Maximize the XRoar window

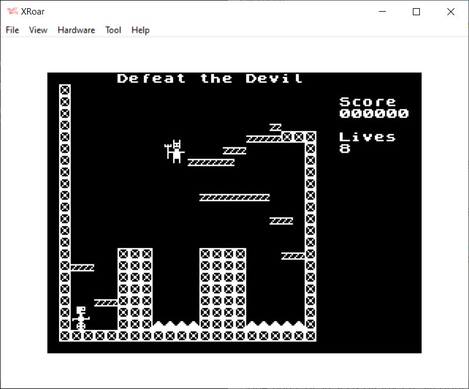click(416, 12)
